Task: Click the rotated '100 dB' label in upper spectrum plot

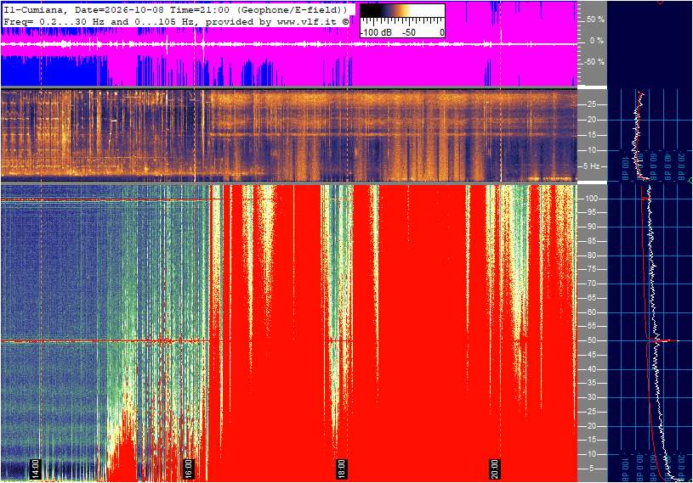Action: (x=625, y=167)
